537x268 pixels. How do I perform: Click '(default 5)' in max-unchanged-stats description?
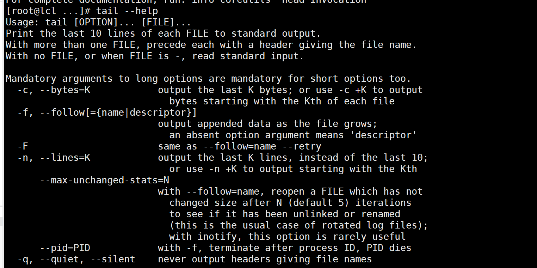319,203
